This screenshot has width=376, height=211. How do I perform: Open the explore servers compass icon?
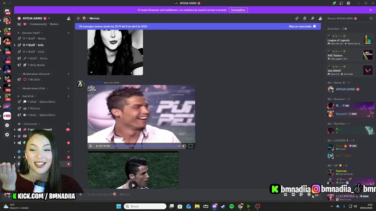click(x=7, y=135)
